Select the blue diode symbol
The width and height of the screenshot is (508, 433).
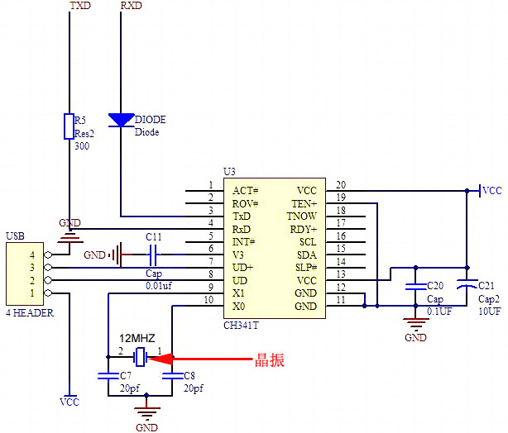[x=122, y=121]
